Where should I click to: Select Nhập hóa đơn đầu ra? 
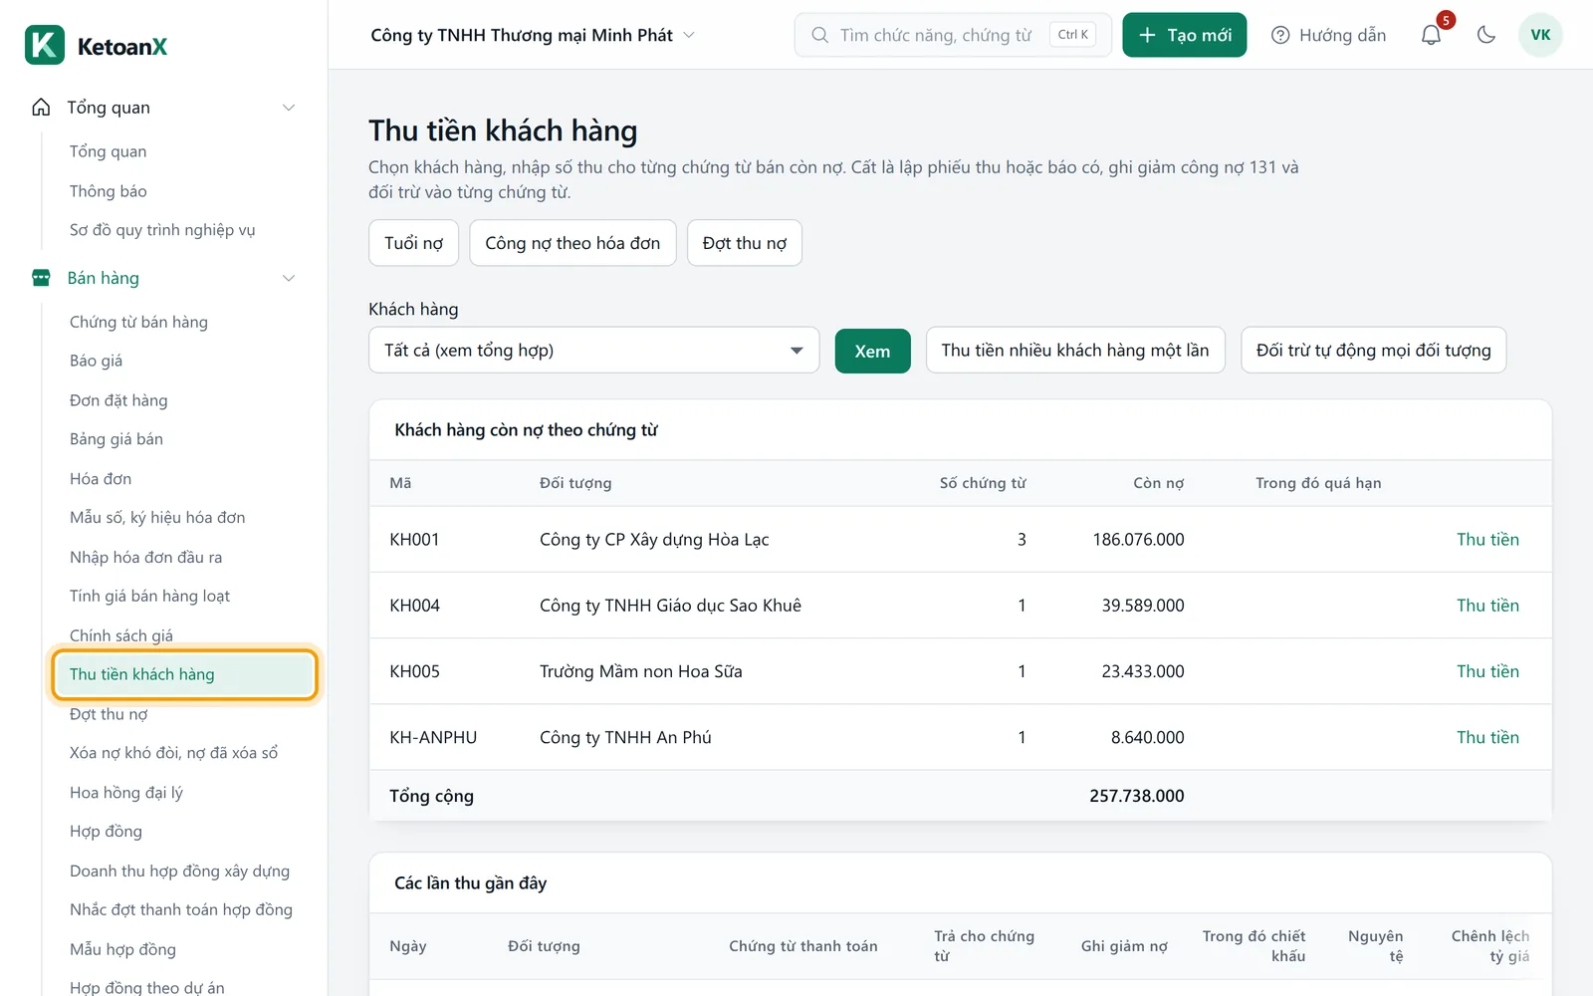[x=145, y=558]
